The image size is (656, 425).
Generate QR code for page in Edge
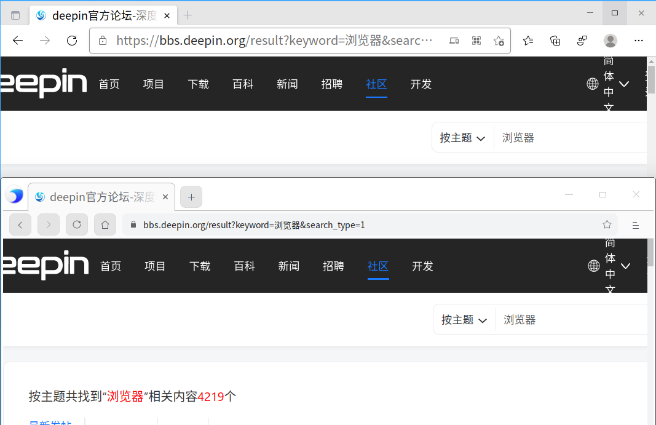(476, 41)
